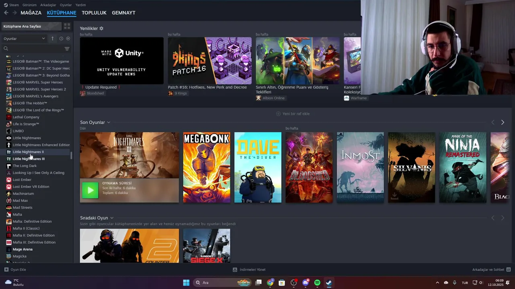Select Dave the Diver game cover

pyautogui.click(x=258, y=167)
